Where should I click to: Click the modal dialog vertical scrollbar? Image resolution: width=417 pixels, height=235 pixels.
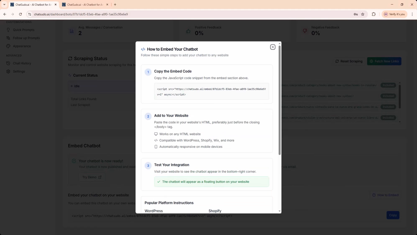(x=280, y=100)
